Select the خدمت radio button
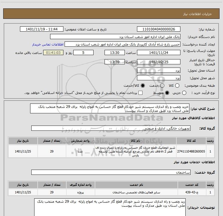 point(162,86)
